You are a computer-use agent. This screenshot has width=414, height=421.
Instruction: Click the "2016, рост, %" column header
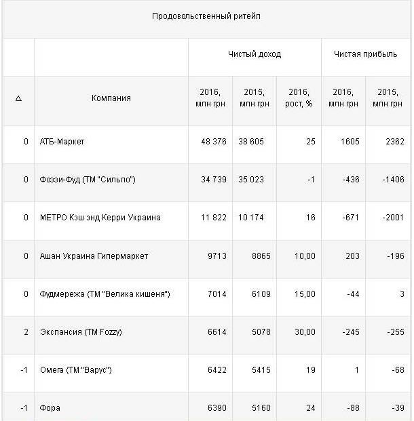pos(299,98)
